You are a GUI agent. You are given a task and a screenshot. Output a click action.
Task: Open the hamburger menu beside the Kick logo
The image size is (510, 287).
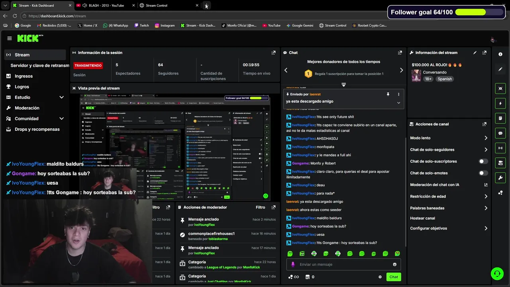click(x=10, y=38)
